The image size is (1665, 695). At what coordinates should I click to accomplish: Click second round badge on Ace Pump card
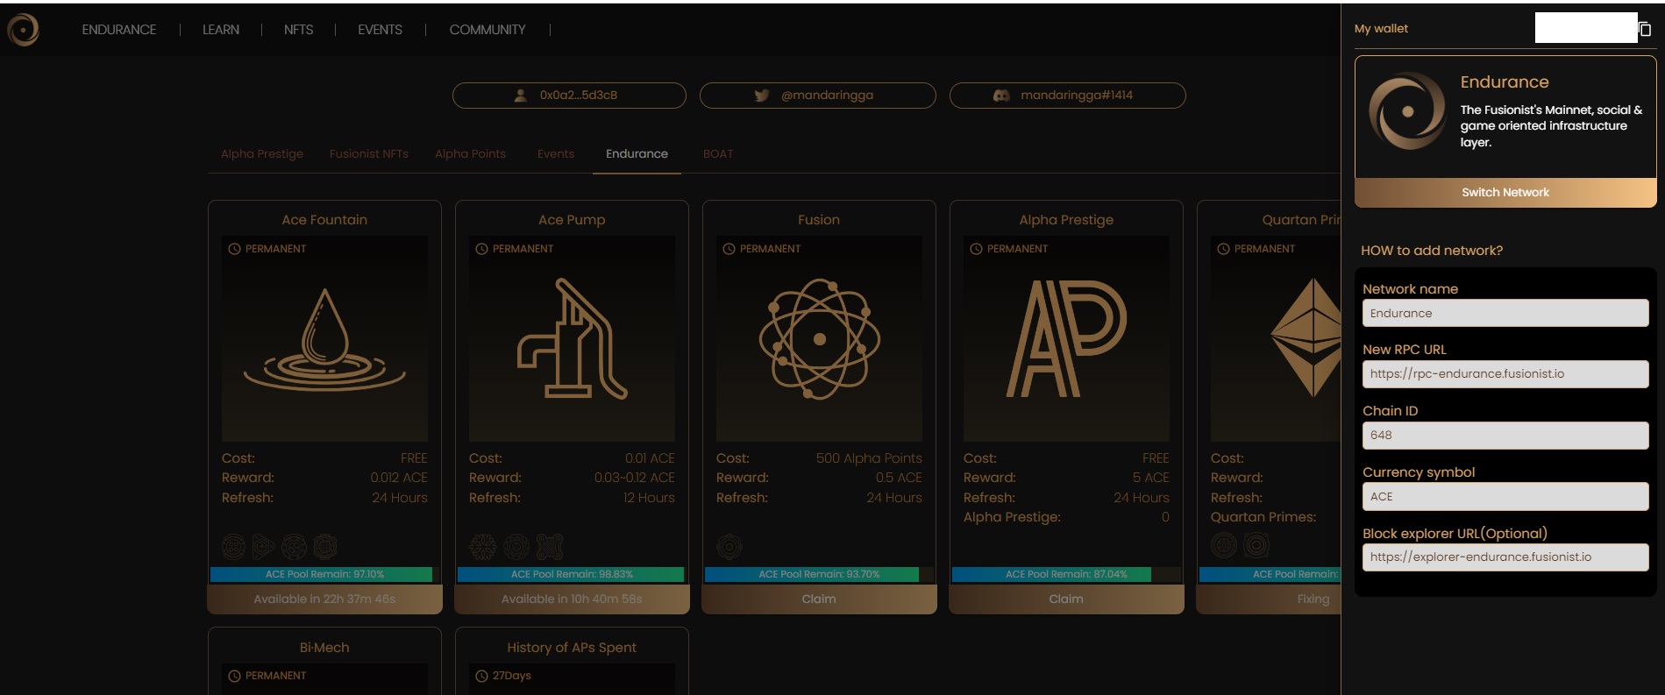(516, 547)
